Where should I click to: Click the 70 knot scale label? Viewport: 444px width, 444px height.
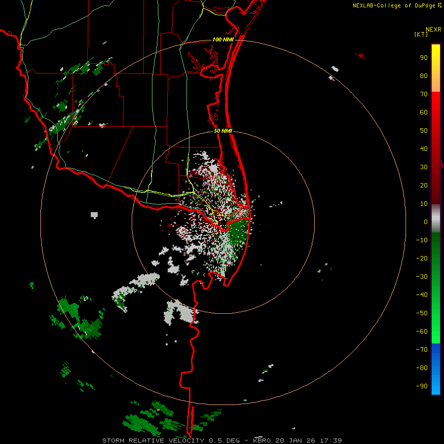(x=424, y=94)
